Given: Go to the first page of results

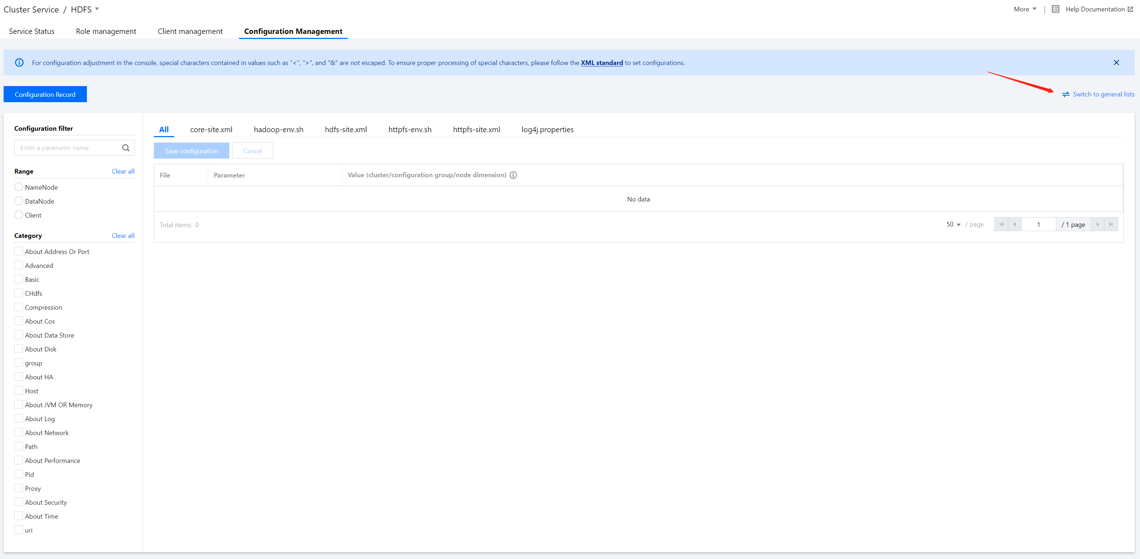Looking at the screenshot, I should point(1001,224).
